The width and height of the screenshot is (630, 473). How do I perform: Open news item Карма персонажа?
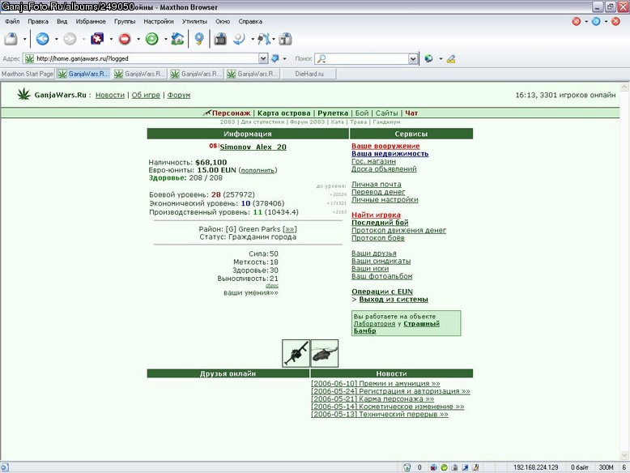click(372, 398)
